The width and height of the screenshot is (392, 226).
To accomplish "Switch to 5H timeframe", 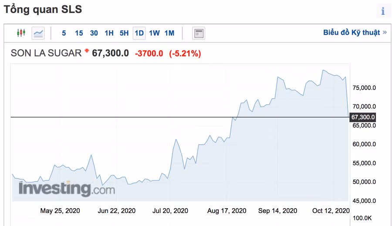I will pyautogui.click(x=124, y=33).
